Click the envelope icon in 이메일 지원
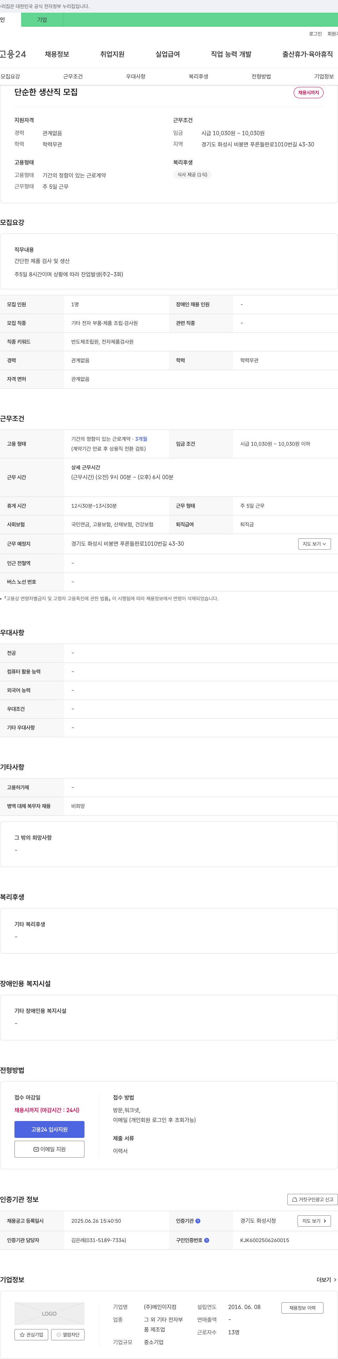The width and height of the screenshot is (338, 1359). pyautogui.click(x=36, y=1150)
